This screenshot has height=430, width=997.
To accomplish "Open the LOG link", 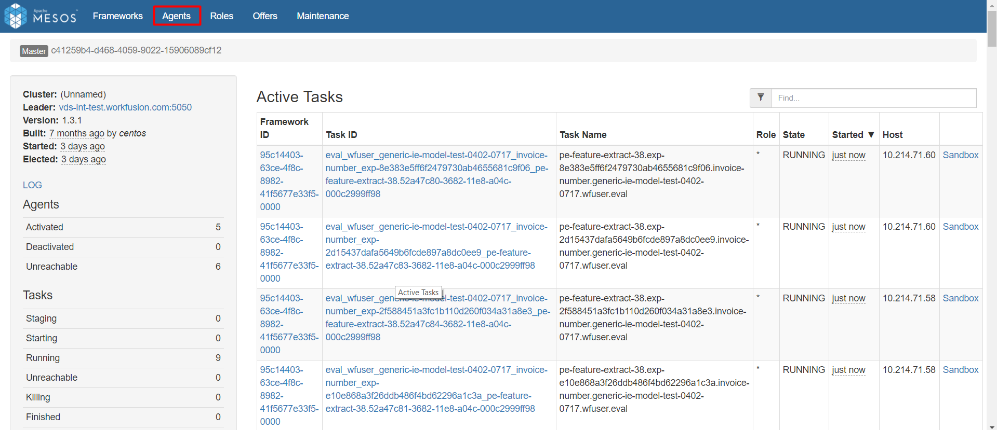I will tap(32, 185).
